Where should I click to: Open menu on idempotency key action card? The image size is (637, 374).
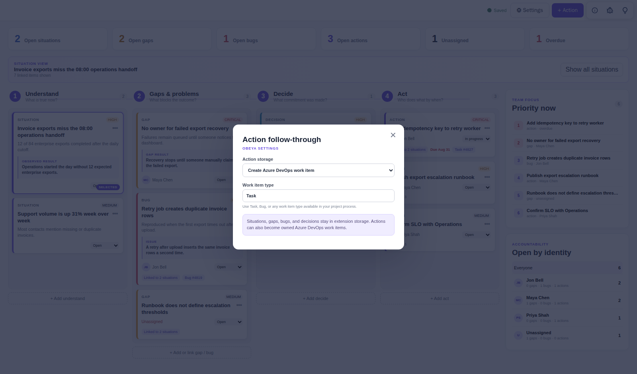(x=487, y=128)
